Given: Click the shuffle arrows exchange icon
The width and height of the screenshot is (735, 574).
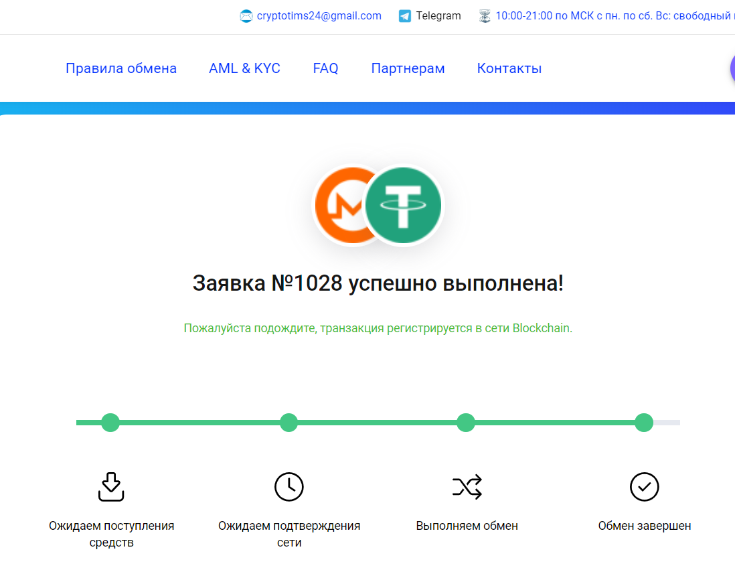Looking at the screenshot, I should pyautogui.click(x=467, y=487).
